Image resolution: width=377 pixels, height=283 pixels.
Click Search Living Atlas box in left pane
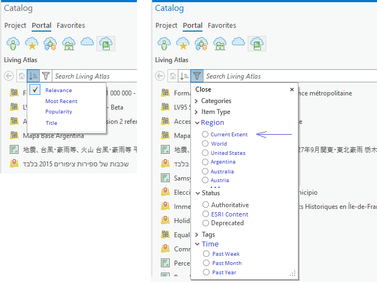(x=94, y=76)
